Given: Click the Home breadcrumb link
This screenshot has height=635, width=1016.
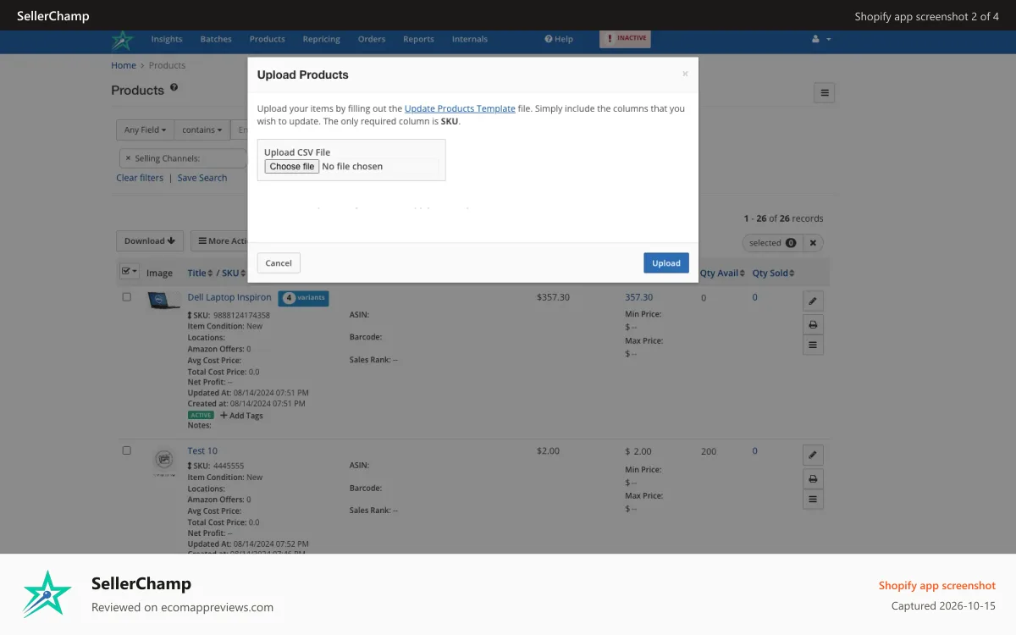Looking at the screenshot, I should pyautogui.click(x=124, y=65).
